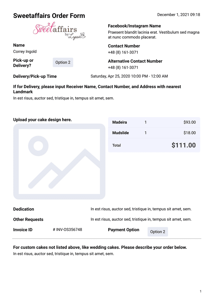Click the Alternative Contact Number value
This screenshot has width=214, height=303.
(x=123, y=67)
